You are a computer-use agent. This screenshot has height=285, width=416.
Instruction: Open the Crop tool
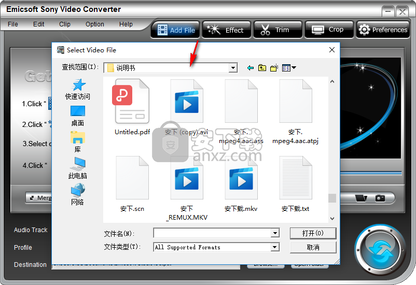329,30
